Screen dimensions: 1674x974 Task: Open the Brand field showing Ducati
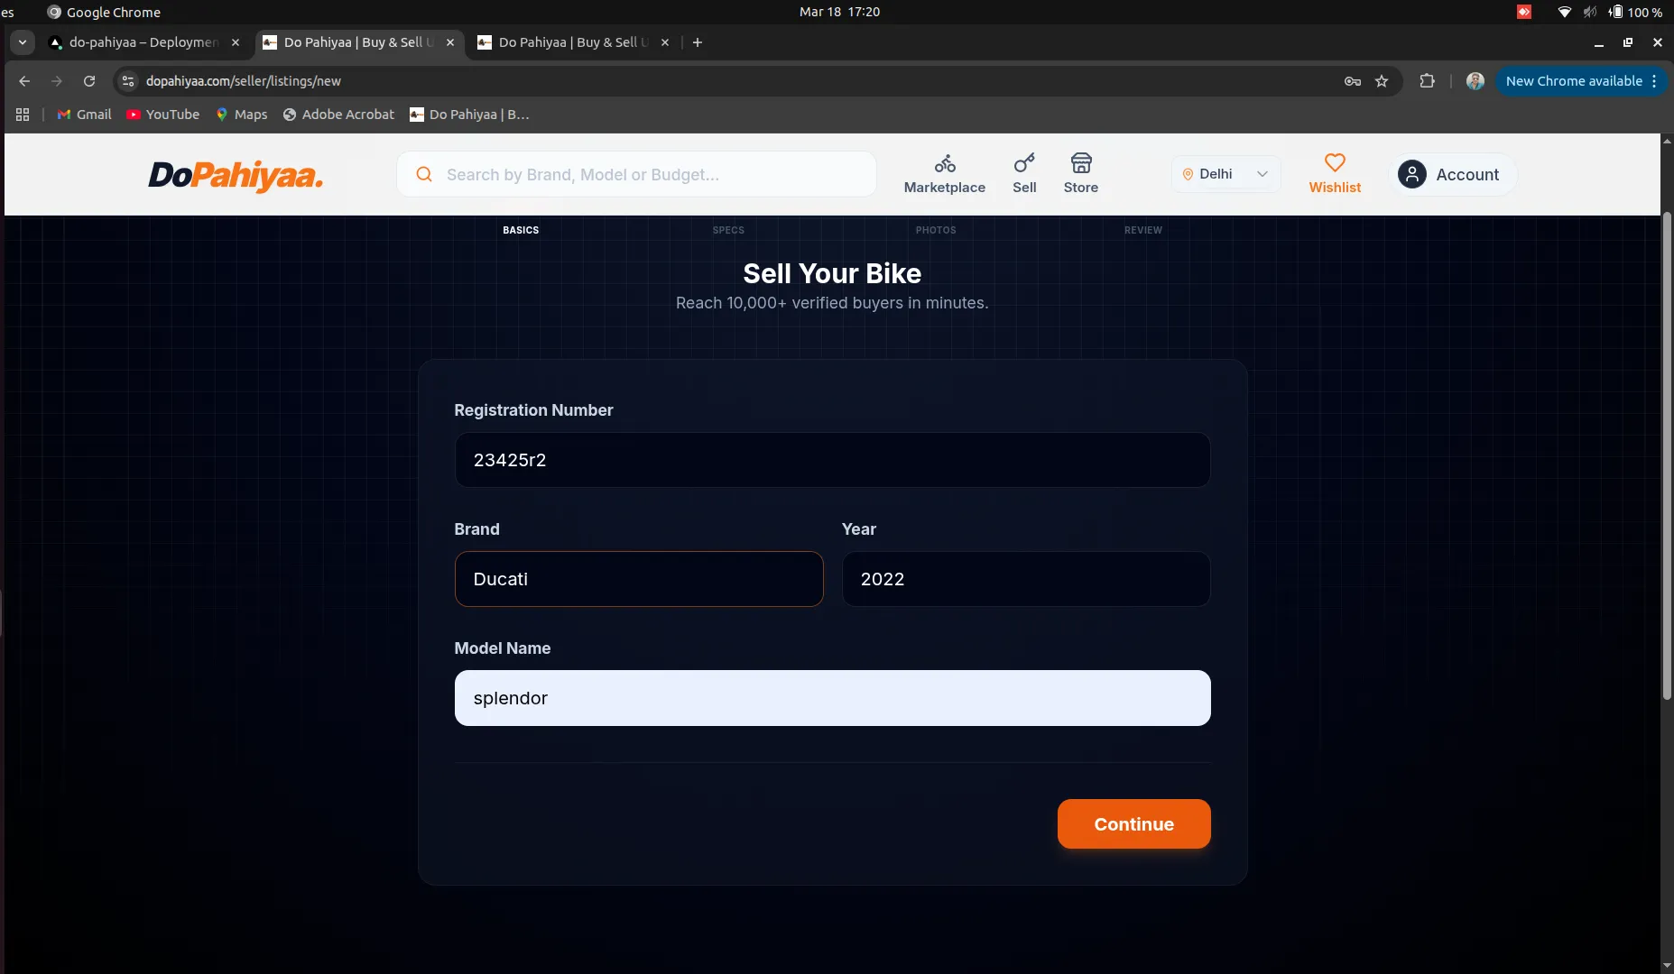point(638,579)
